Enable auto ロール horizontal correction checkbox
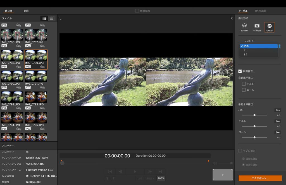286x185 pixels. coord(244,90)
